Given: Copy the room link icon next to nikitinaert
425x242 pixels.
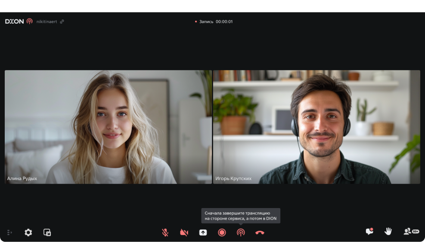Looking at the screenshot, I should tap(62, 21).
